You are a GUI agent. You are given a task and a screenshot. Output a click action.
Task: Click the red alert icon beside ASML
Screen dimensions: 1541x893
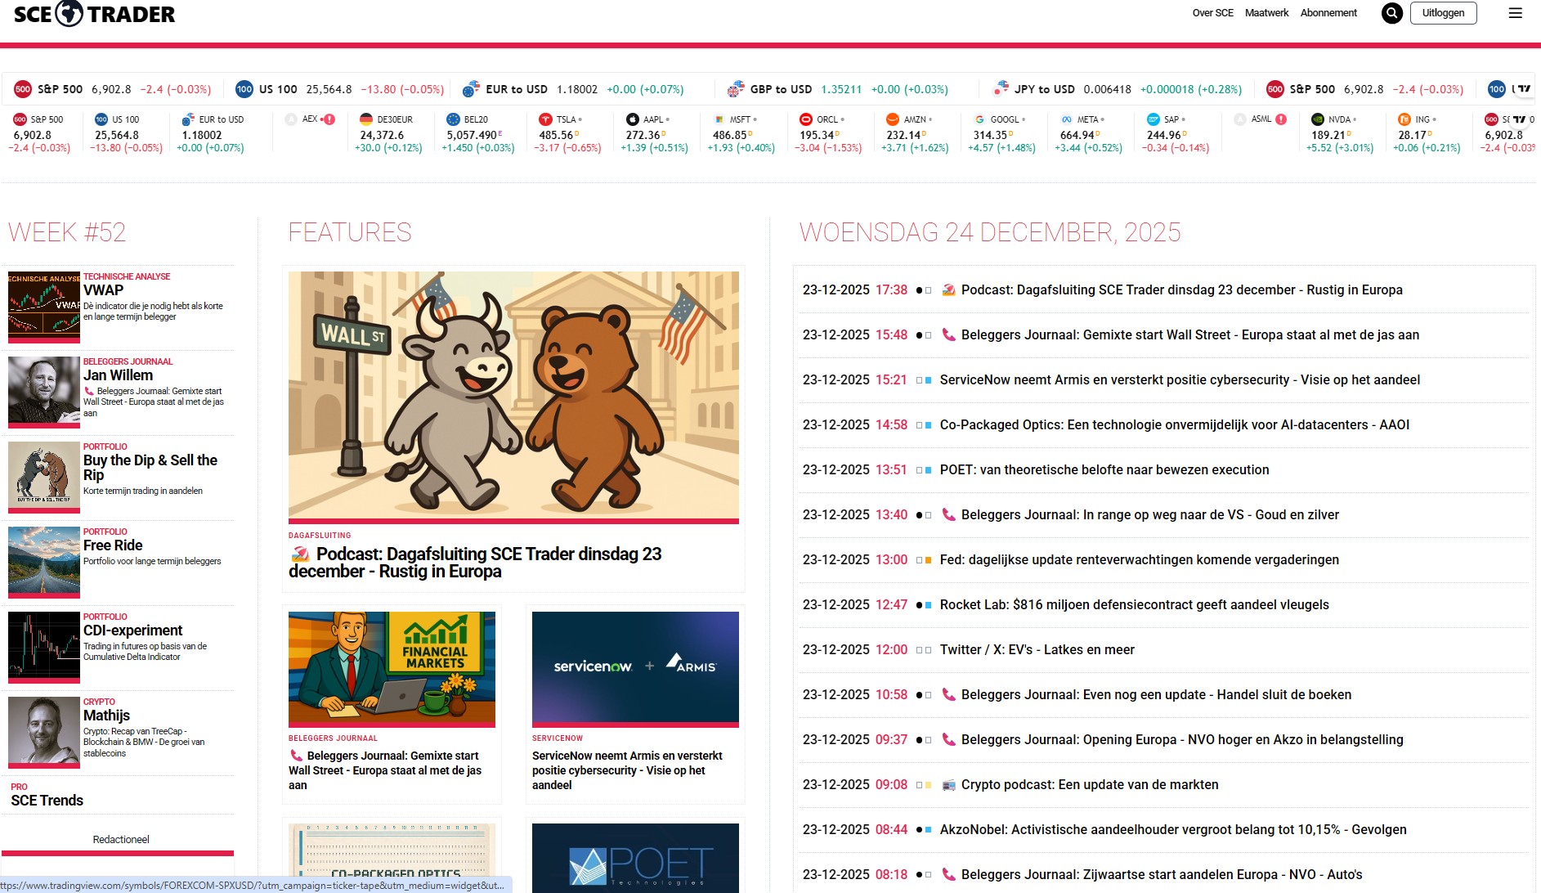pos(1281,119)
